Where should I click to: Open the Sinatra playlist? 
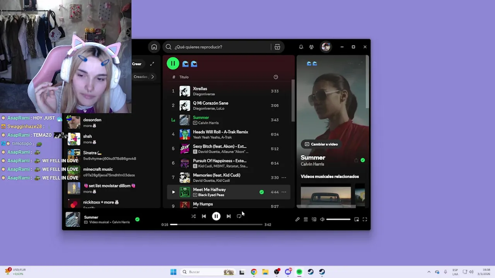point(112,156)
